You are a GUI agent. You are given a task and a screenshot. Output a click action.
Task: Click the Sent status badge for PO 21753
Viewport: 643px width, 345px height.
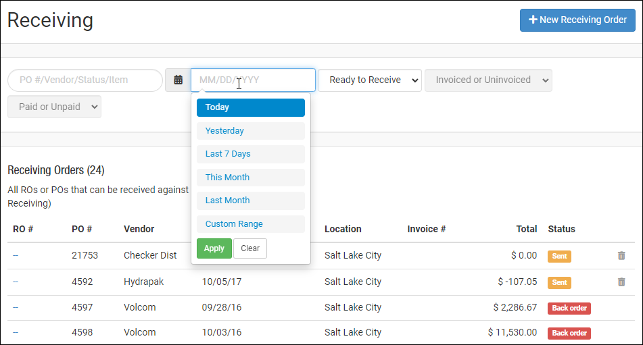point(559,257)
